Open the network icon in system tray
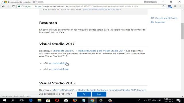This screenshot has height=103, width=184. pos(149,100)
